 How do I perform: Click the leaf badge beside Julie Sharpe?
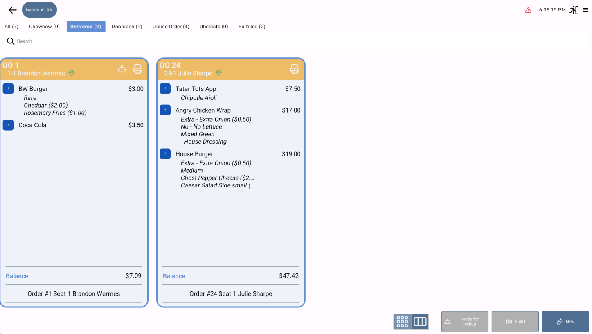click(x=219, y=73)
